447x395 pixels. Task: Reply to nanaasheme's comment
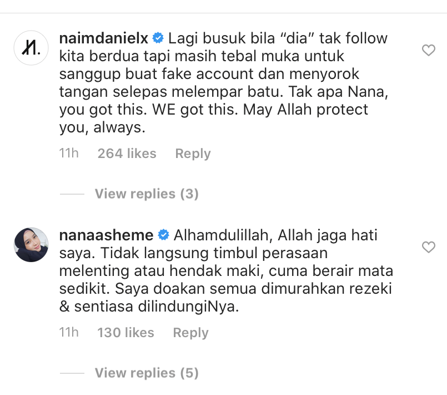coord(190,333)
